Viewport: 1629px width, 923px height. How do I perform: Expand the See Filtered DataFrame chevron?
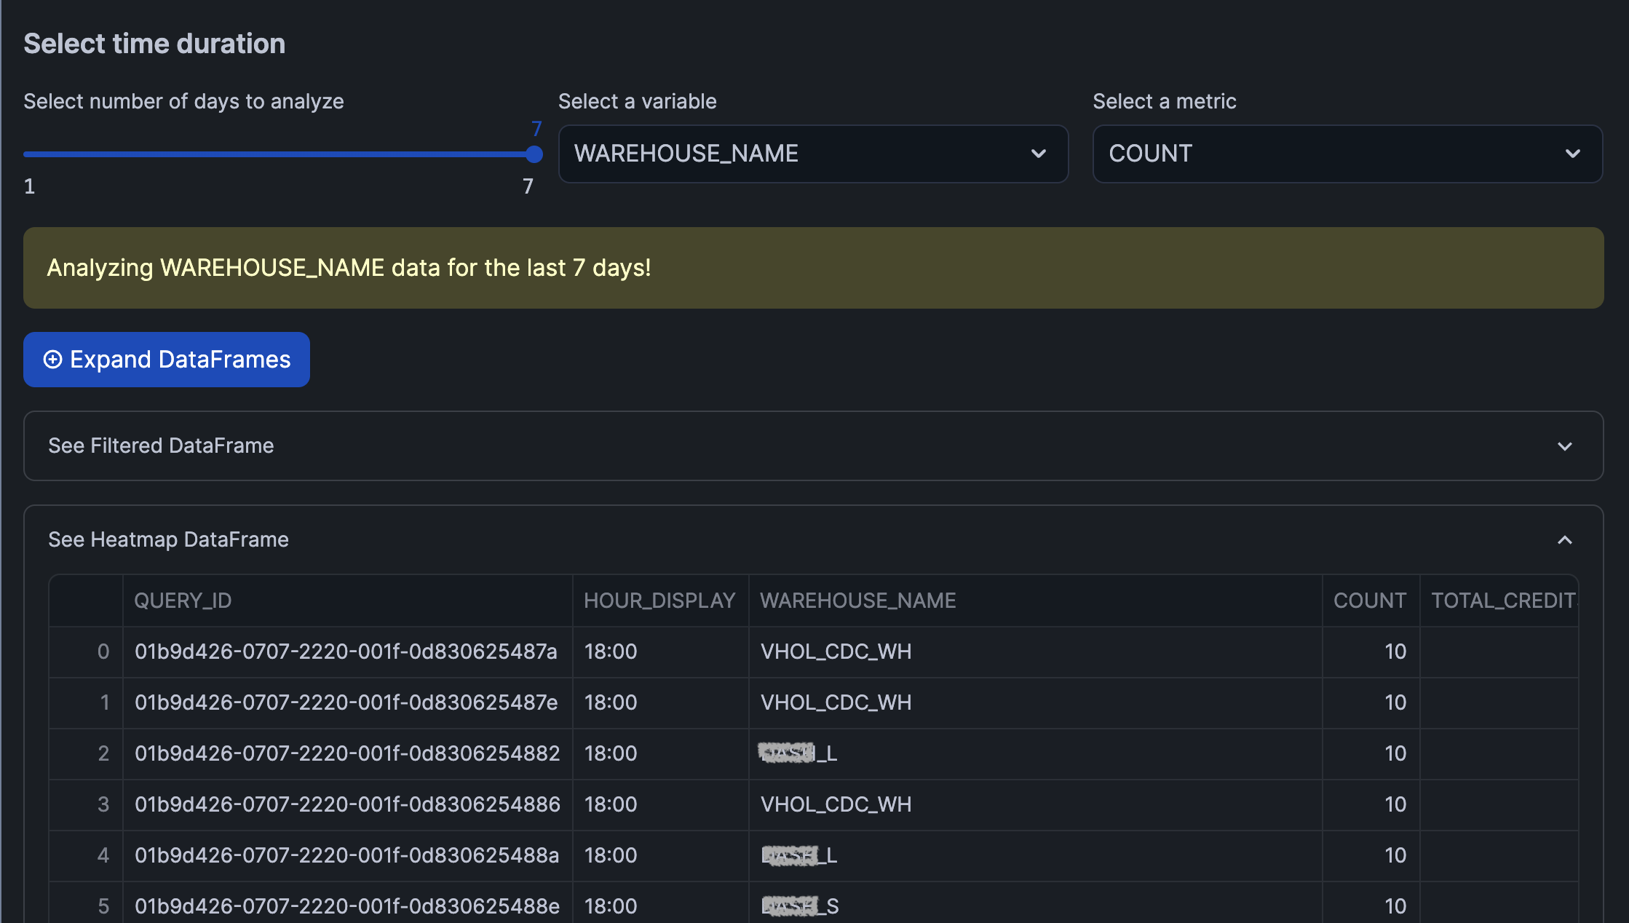click(1564, 446)
